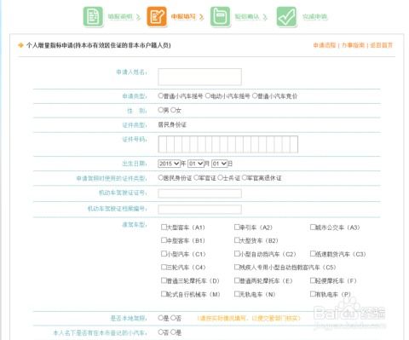Screen dimensions: 409x340
Task: Check 有轨电车 (P) box
Action: [x=313, y=294]
